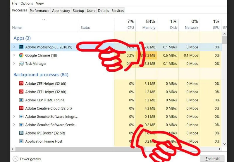234x162 pixels.
Task: Click the Application Frame Host icon
Action: (x=21, y=141)
